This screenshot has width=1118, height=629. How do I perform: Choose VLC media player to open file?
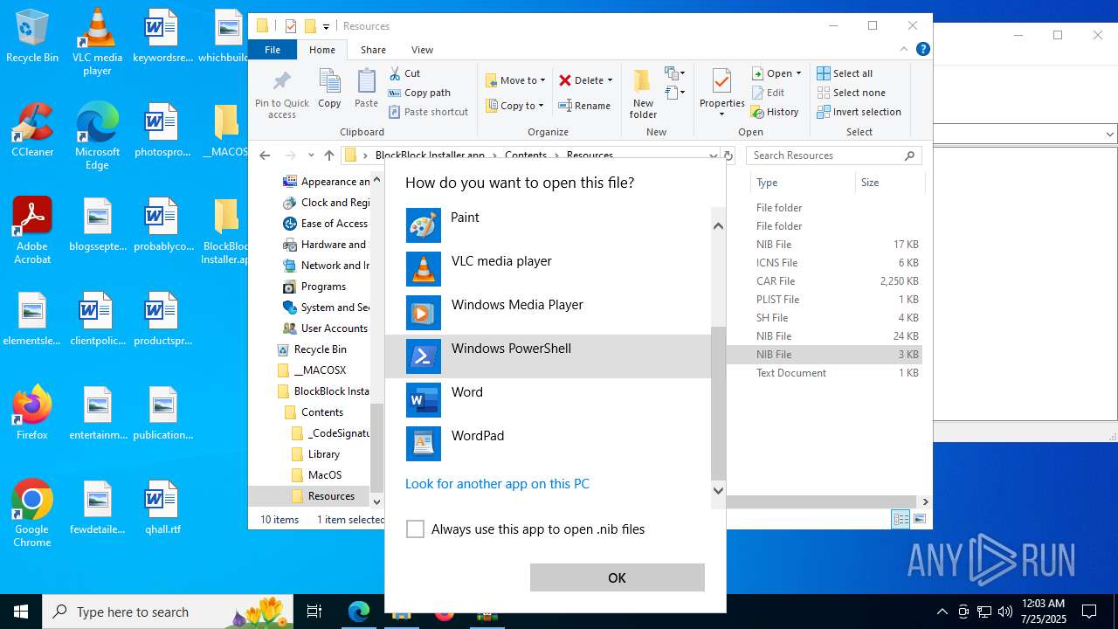548,269
